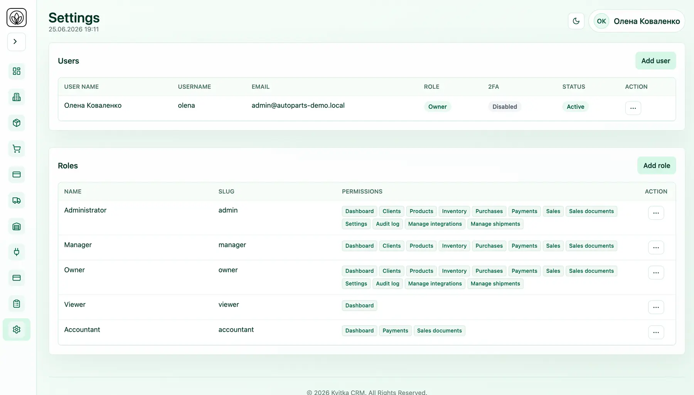Click the STATUS column header
694x395 pixels.
(574, 87)
